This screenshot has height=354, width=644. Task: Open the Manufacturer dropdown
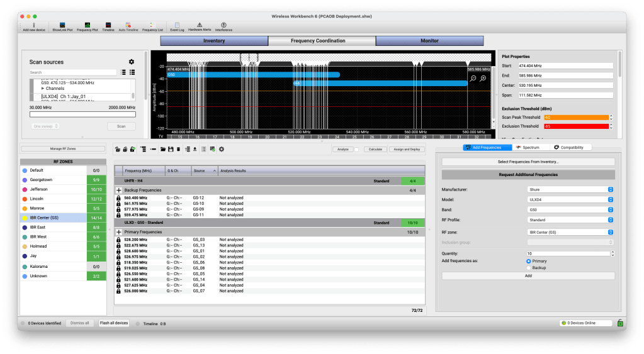click(570, 189)
